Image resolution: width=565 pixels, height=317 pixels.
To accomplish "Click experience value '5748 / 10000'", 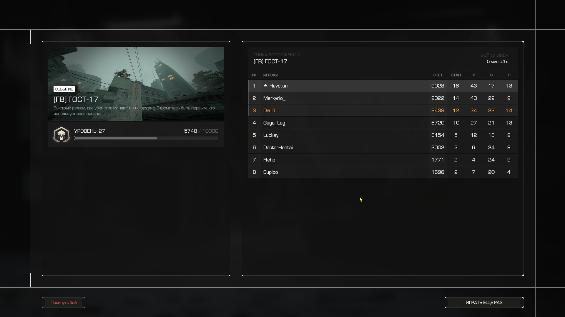I will click(x=201, y=131).
